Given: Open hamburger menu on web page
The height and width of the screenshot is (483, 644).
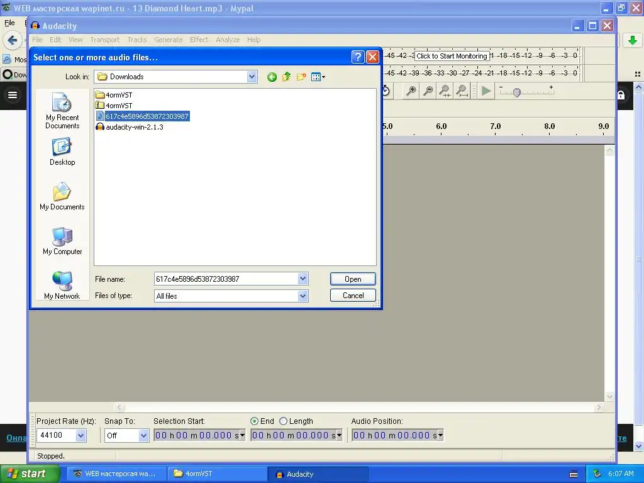Looking at the screenshot, I should tap(13, 96).
